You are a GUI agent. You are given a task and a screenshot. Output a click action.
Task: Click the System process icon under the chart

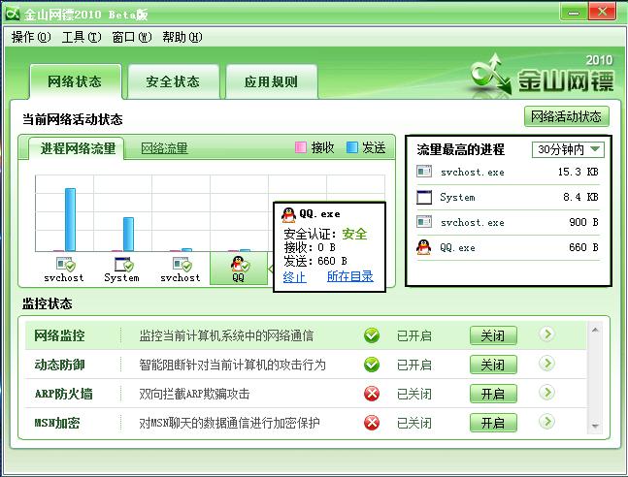pos(123,264)
